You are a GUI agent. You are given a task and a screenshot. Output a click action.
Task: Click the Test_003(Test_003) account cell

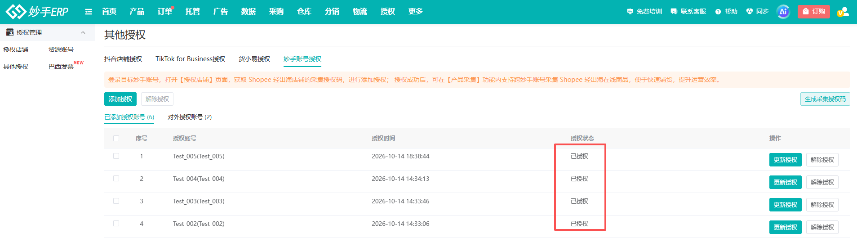(199, 201)
